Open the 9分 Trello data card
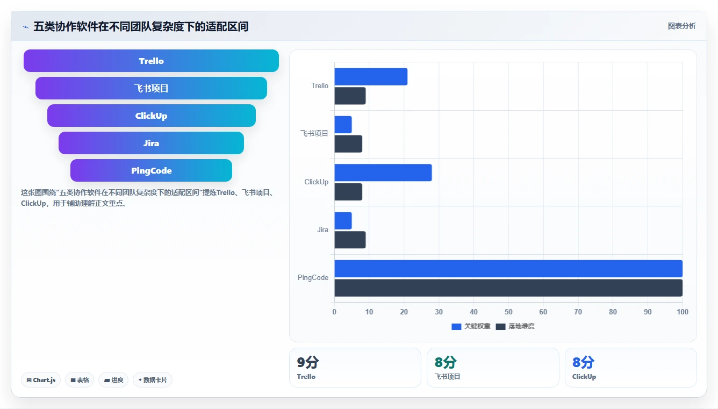This screenshot has width=718, height=409. click(x=355, y=368)
